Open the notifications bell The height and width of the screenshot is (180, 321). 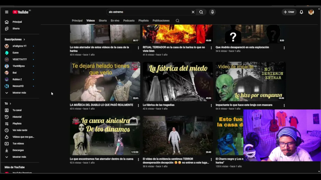(301, 12)
